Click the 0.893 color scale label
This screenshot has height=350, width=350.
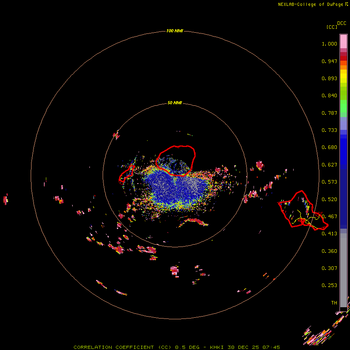pyautogui.click(x=329, y=78)
